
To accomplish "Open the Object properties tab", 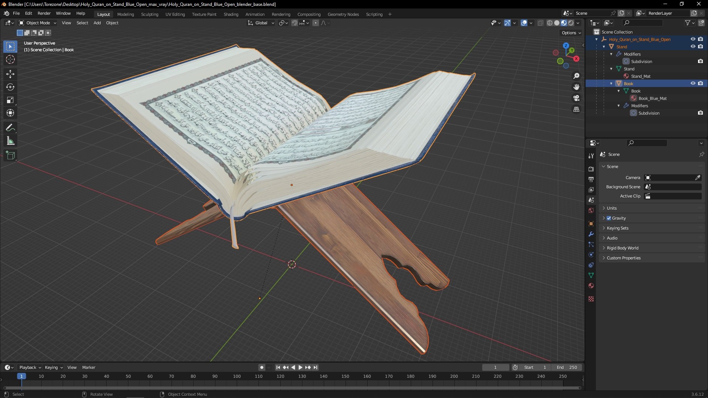I will [x=591, y=224].
